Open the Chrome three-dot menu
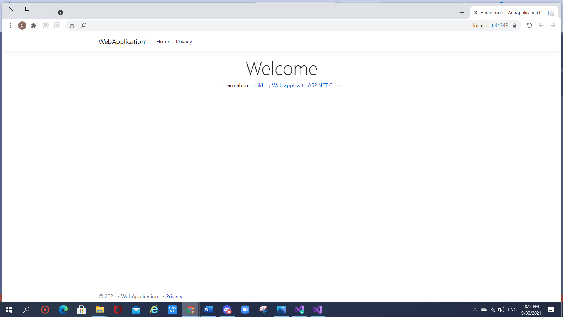The width and height of the screenshot is (563, 317). (x=10, y=26)
